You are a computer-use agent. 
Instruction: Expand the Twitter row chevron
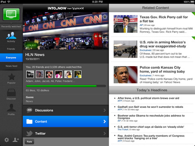click(105, 133)
